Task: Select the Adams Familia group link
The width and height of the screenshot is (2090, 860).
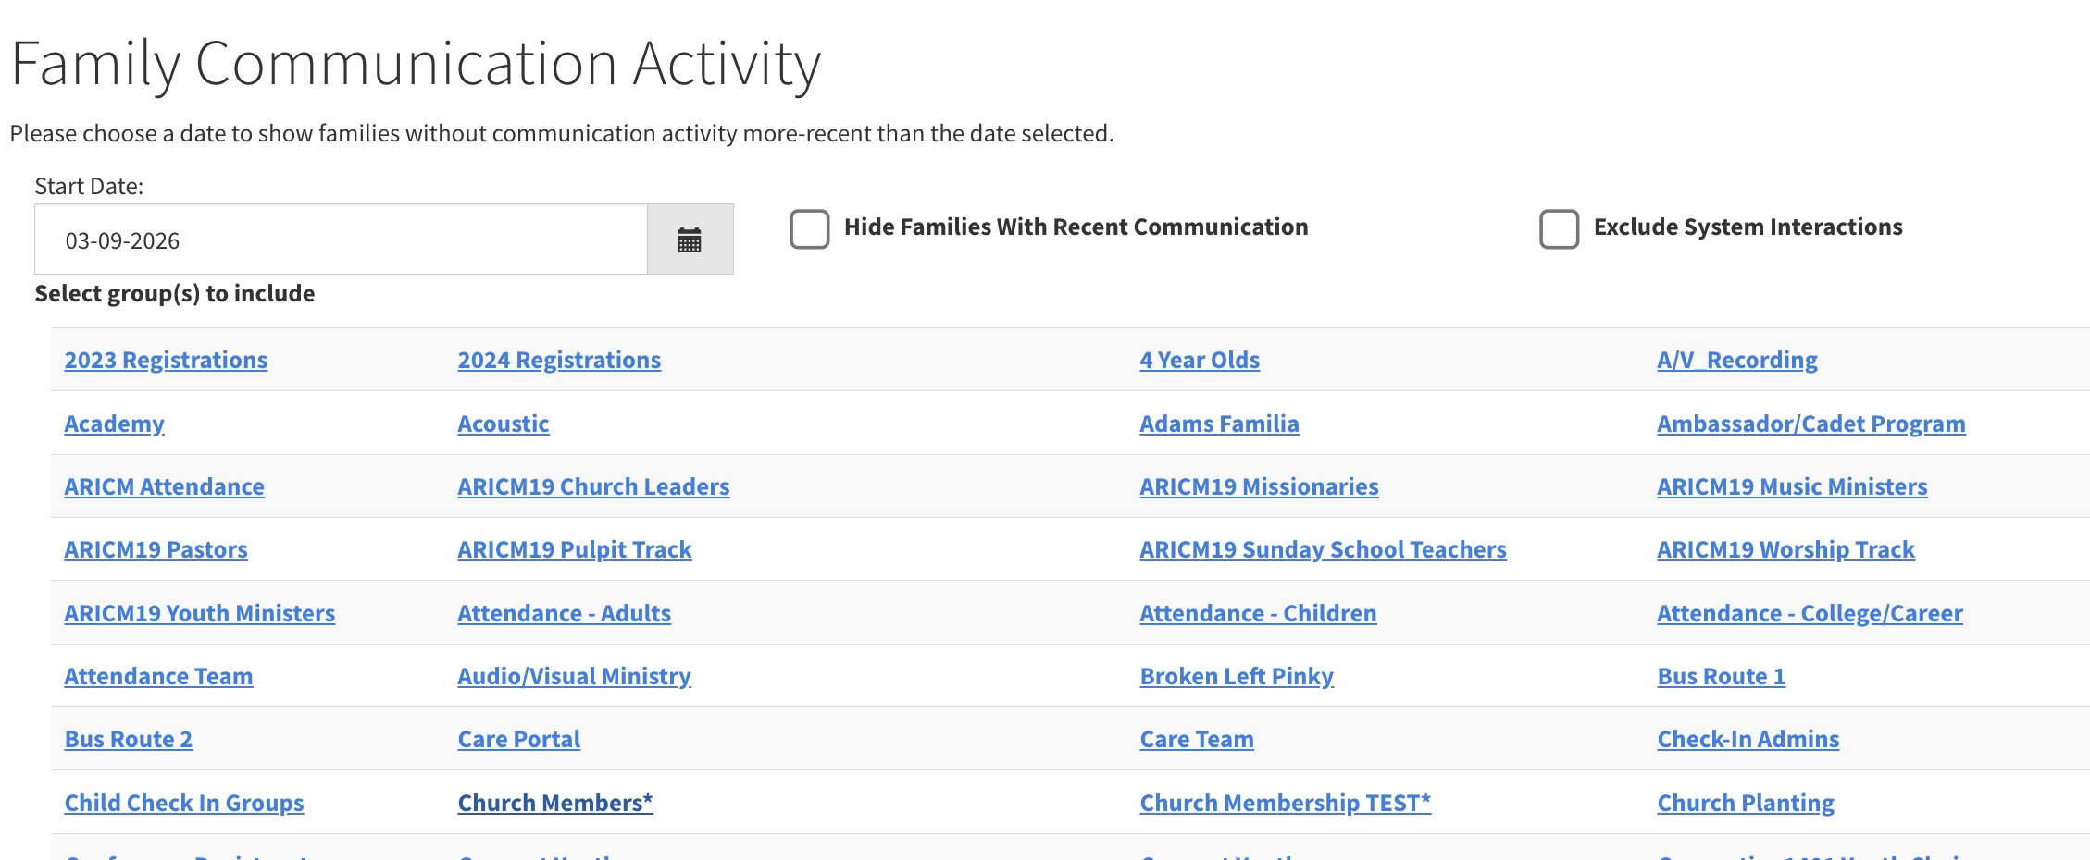Action: point(1219,424)
